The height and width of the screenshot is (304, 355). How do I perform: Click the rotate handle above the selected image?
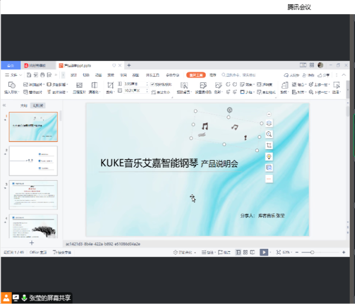[229, 110]
